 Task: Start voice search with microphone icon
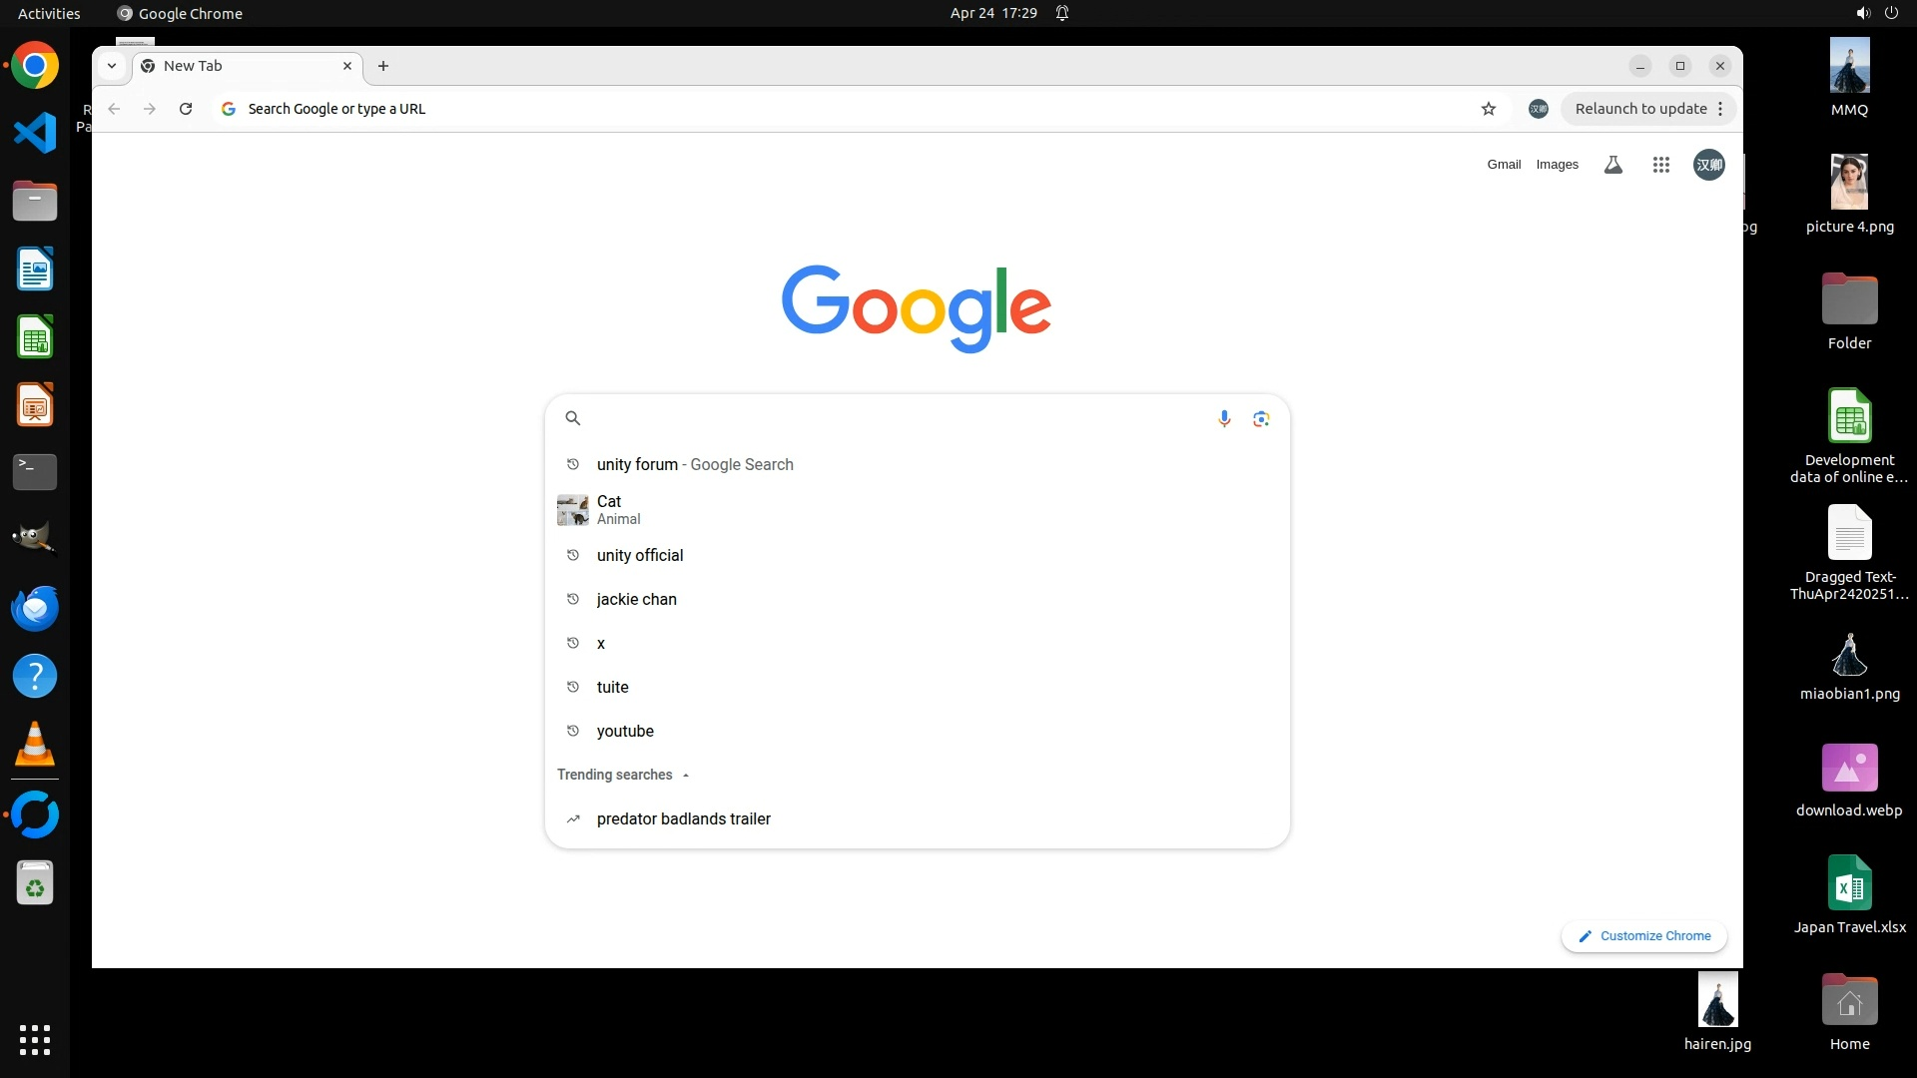click(x=1224, y=419)
